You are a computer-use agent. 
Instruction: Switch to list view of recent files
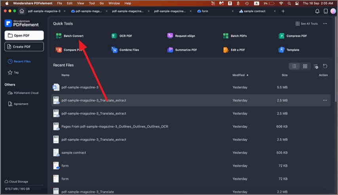point(294,66)
